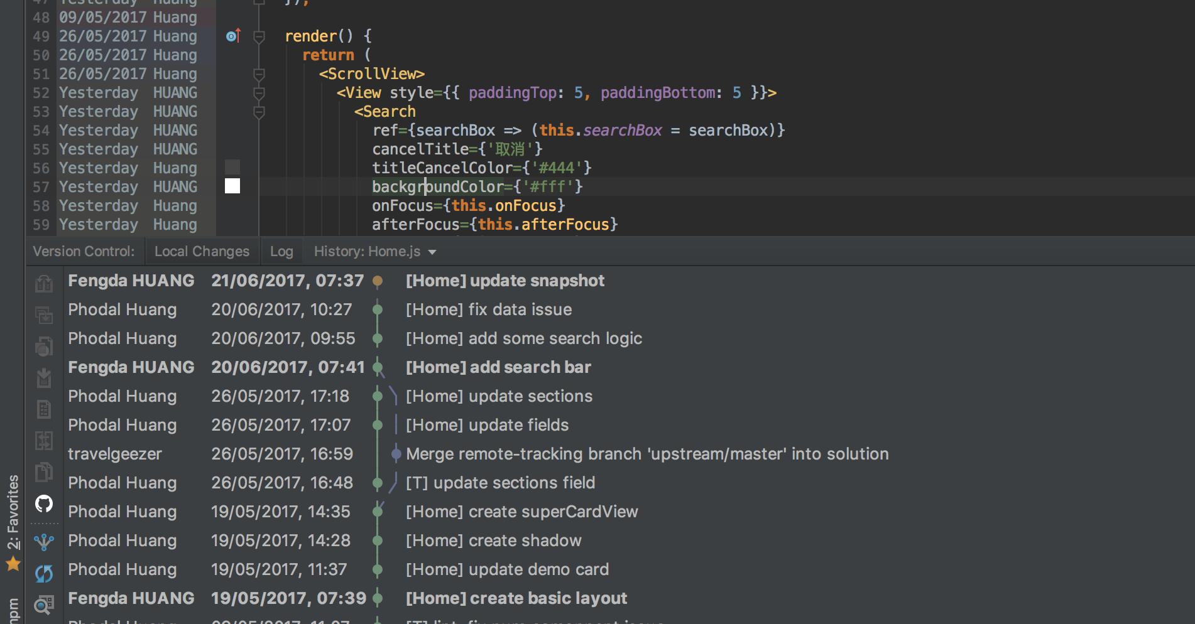Screen dimensions: 1195x624
Task: Click the blue branch graph icon
Action: (x=44, y=542)
